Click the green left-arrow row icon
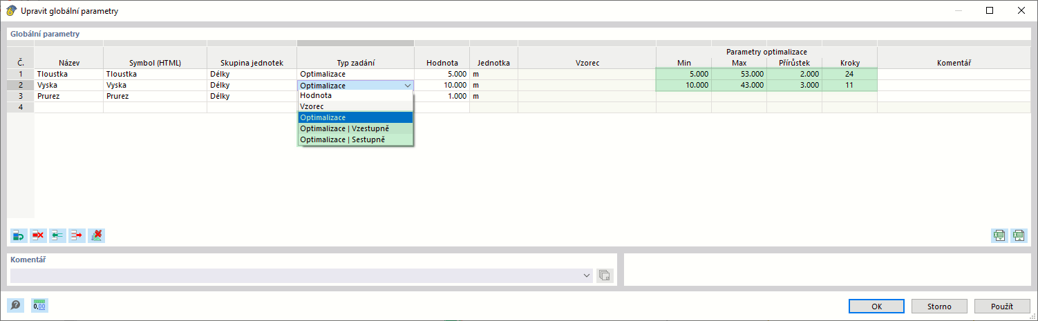1038x321 pixels. [57, 235]
